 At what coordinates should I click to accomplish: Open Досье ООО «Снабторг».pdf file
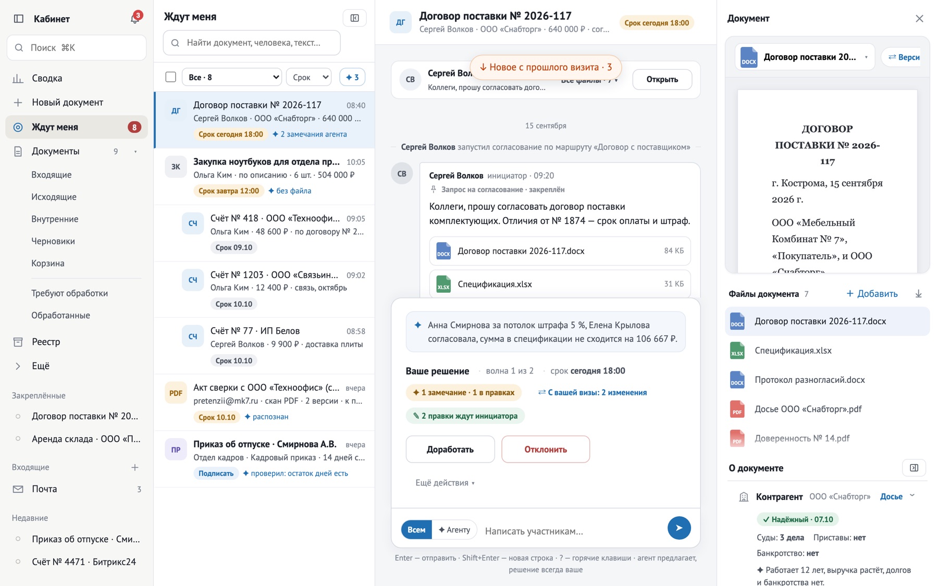pyautogui.click(x=828, y=409)
